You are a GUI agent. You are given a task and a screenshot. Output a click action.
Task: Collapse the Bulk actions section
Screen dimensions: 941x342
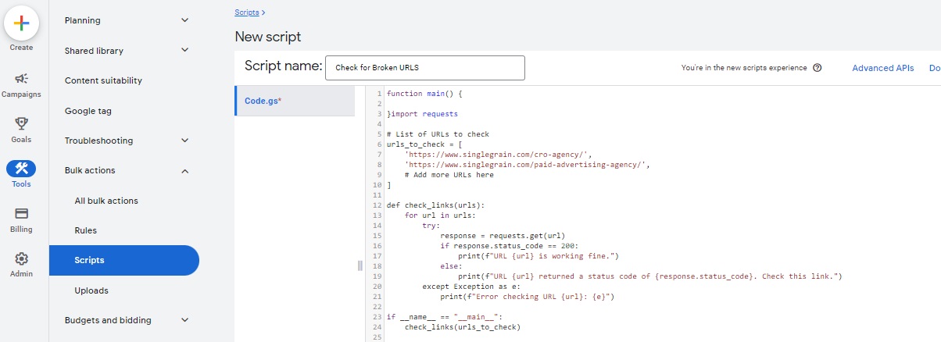pyautogui.click(x=184, y=170)
